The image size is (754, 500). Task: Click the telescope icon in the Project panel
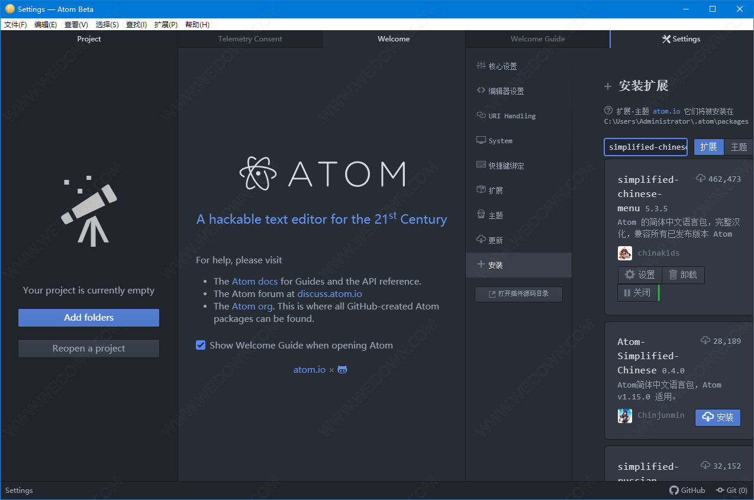click(89, 211)
